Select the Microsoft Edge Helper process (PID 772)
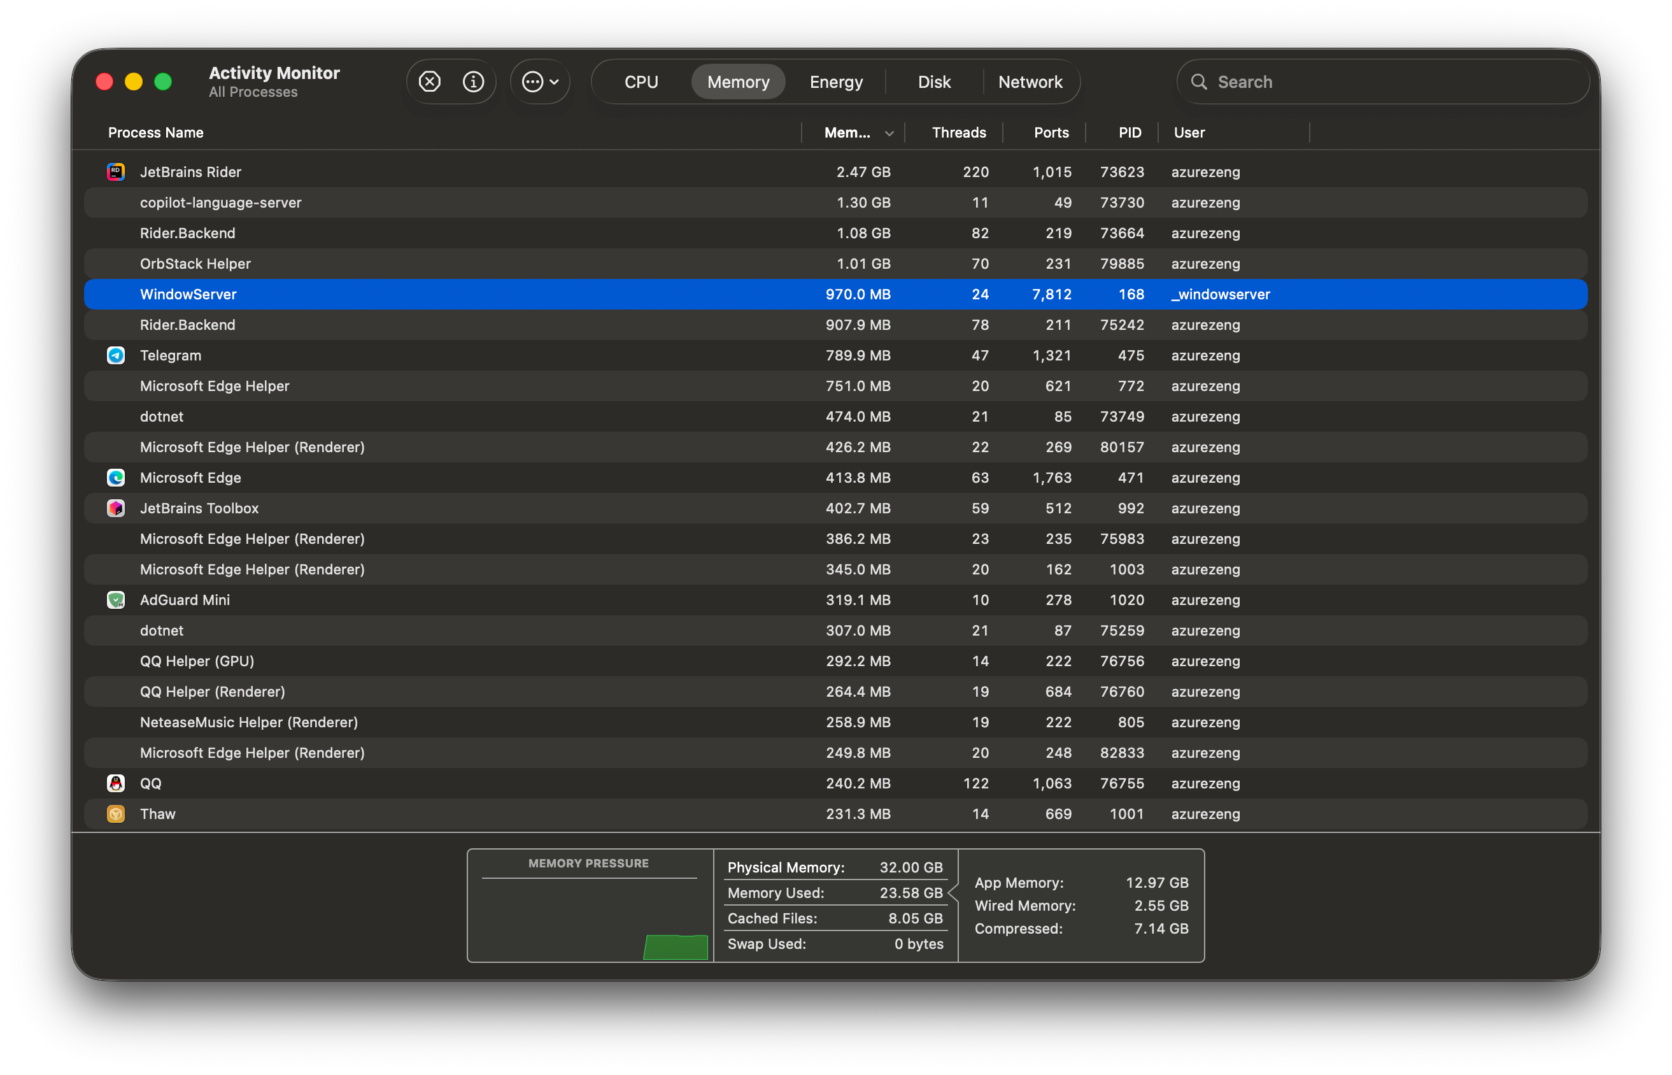Viewport: 1672px width, 1075px height. pyautogui.click(x=836, y=386)
